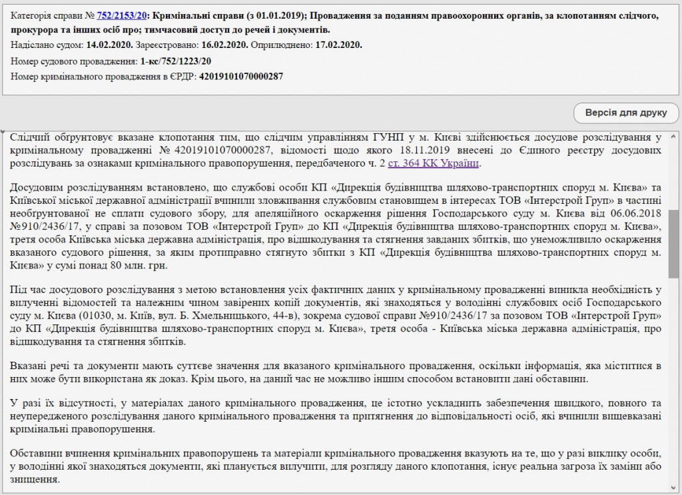Viewport: 682px width, 495px height.
Task: Click paragraph starting 'Вказані речі та документи'
Action: click(333, 373)
